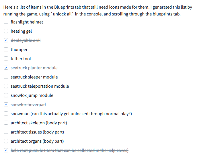Screen dimensions: 197x155
Task: Tick architect skeleton body part checkbox
Action: pos(6,123)
